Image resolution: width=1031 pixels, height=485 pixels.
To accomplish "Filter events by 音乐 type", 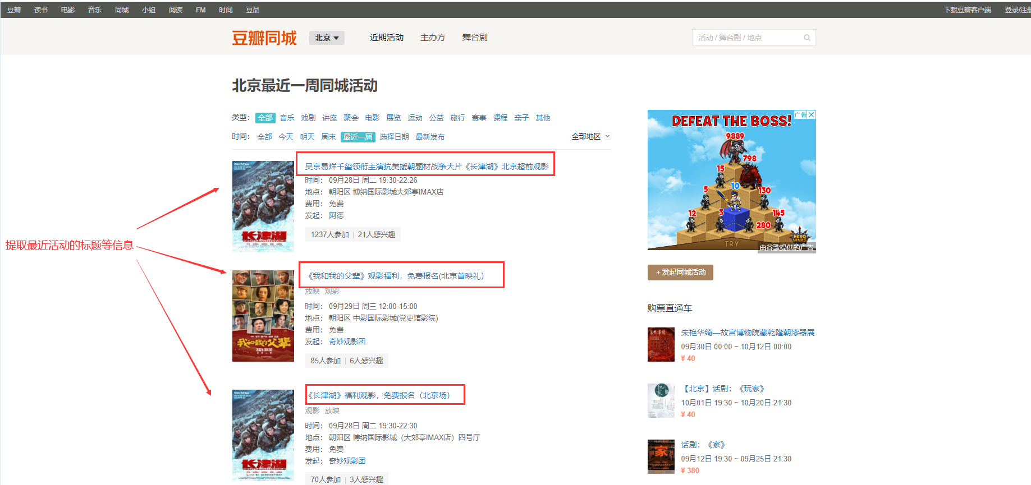I will click(x=287, y=118).
